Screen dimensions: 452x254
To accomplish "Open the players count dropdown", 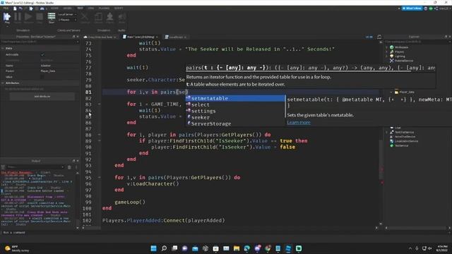I will click(67, 20).
